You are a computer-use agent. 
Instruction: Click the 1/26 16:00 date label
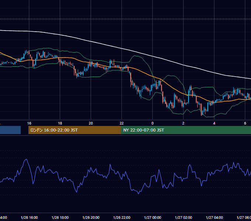tap(29, 217)
